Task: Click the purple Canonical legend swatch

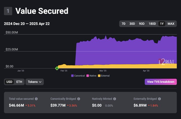Action: [72, 76]
